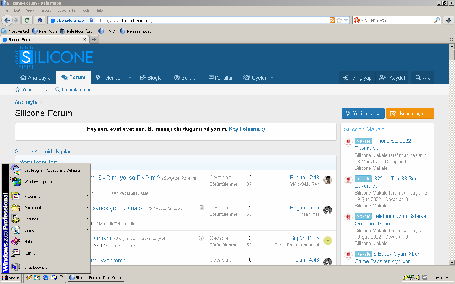The height and width of the screenshot is (284, 455).
Task: Open the Sorular navigation item
Action: (186, 78)
